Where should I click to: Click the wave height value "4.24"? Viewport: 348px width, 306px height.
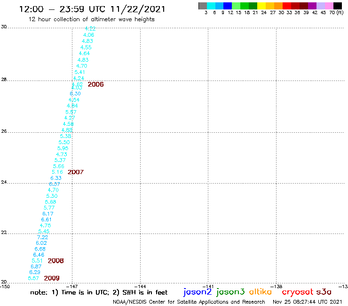click(79, 78)
